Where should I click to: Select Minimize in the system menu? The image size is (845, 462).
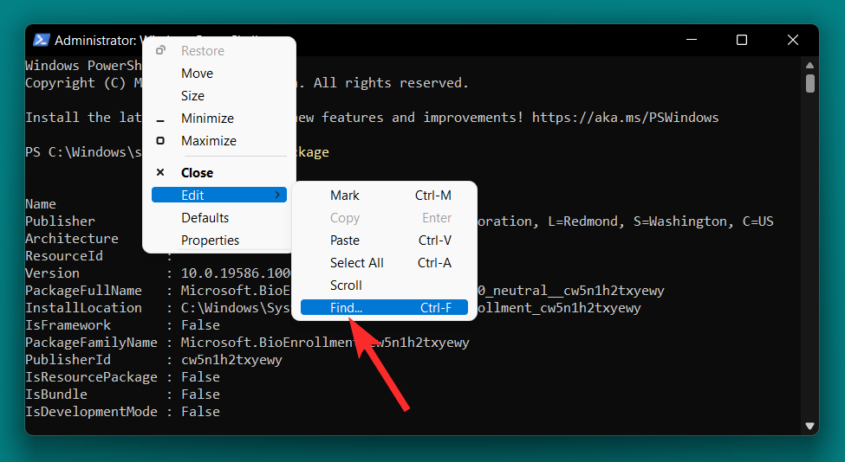(207, 119)
